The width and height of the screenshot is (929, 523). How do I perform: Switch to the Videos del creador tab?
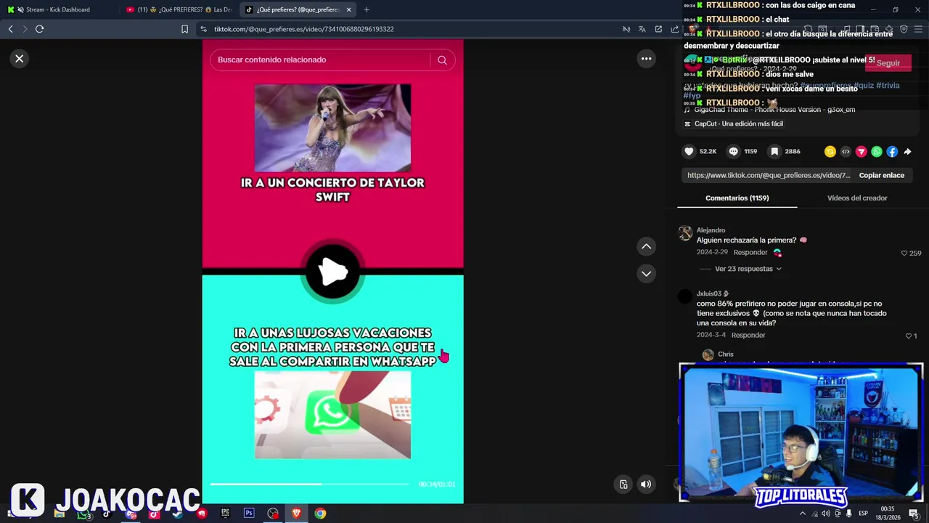(857, 198)
